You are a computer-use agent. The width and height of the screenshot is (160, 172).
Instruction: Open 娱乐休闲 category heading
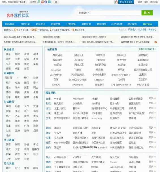click(x=9, y=50)
